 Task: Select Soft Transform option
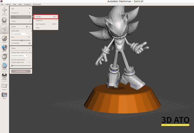coord(46,24)
